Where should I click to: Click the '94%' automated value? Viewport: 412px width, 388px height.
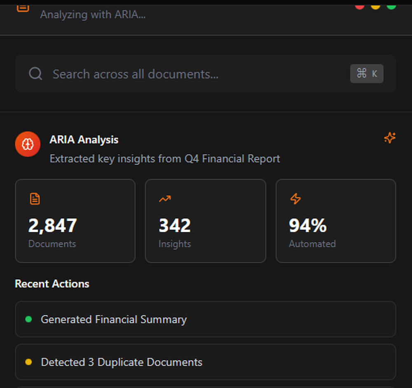pos(308,226)
